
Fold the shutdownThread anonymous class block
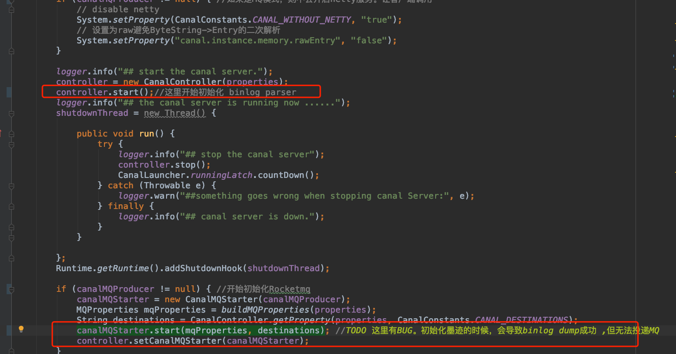click(11, 113)
